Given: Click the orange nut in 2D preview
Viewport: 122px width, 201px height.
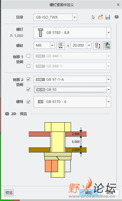Looking at the screenshot, I should click(51, 166).
